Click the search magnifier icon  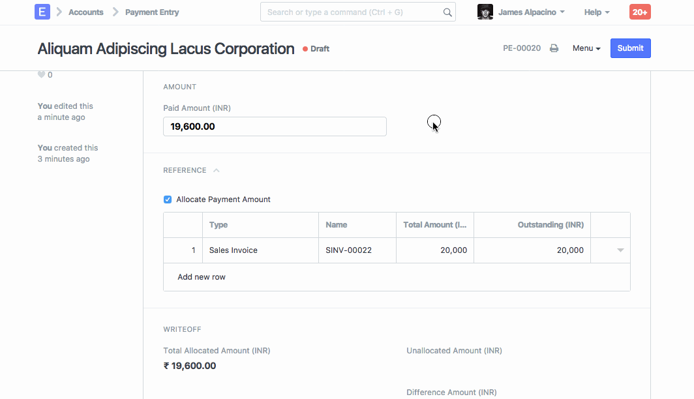point(447,12)
